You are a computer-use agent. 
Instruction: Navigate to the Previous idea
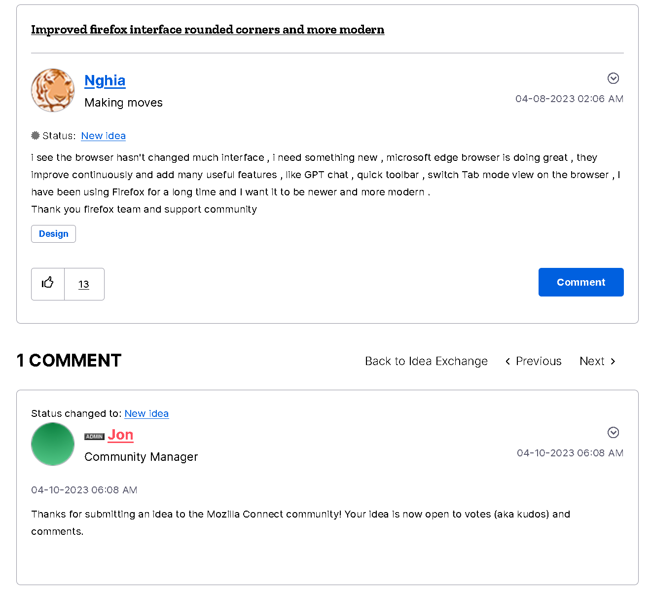pos(534,361)
